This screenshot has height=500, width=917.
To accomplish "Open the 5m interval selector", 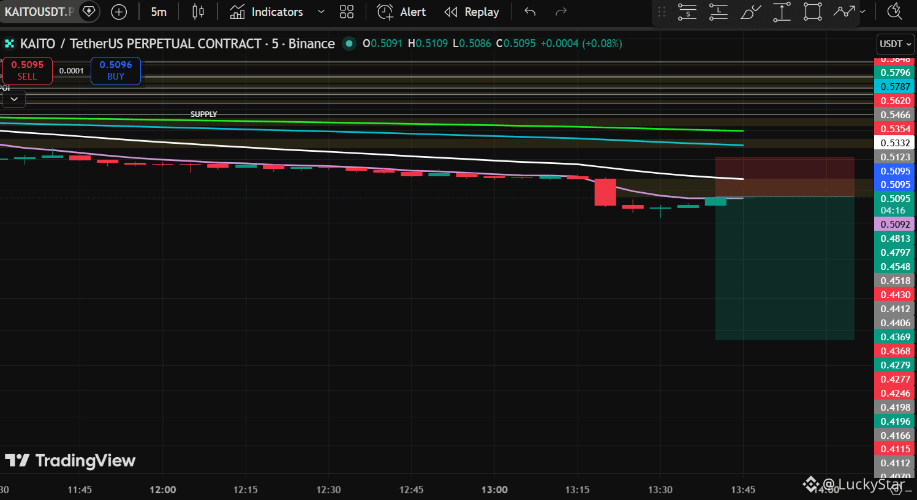I will [159, 12].
